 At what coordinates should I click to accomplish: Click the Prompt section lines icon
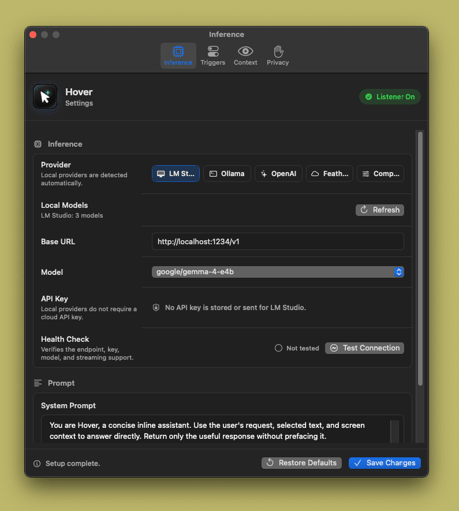(38, 383)
